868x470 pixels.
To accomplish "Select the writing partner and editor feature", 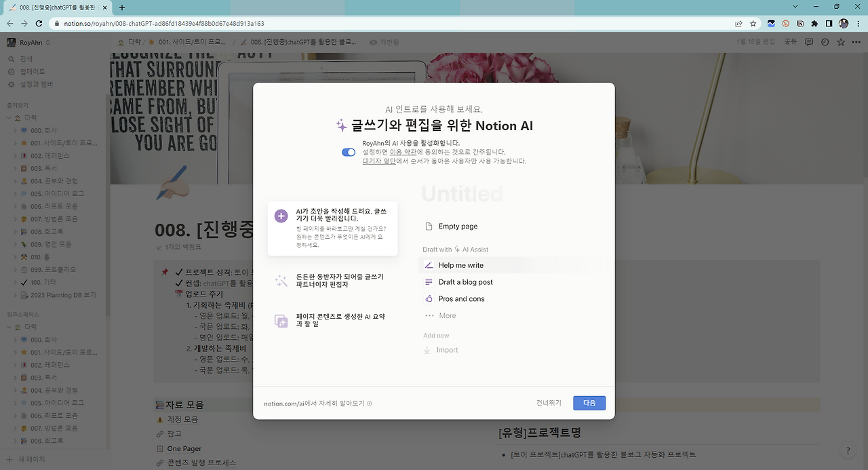I will click(333, 281).
